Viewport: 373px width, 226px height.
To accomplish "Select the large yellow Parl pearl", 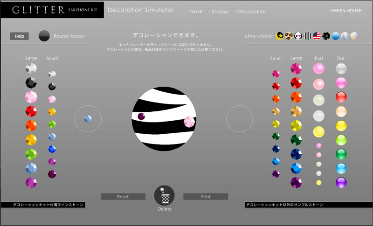I will tap(318, 131).
